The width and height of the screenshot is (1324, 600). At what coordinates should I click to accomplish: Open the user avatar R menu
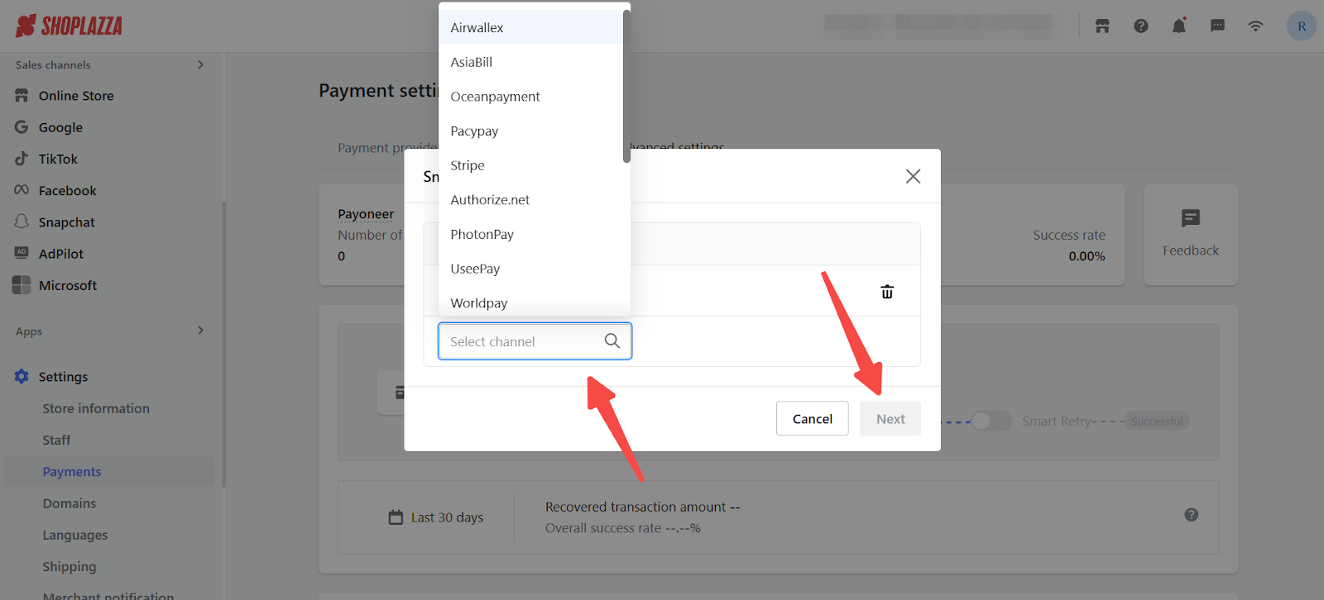(1302, 26)
